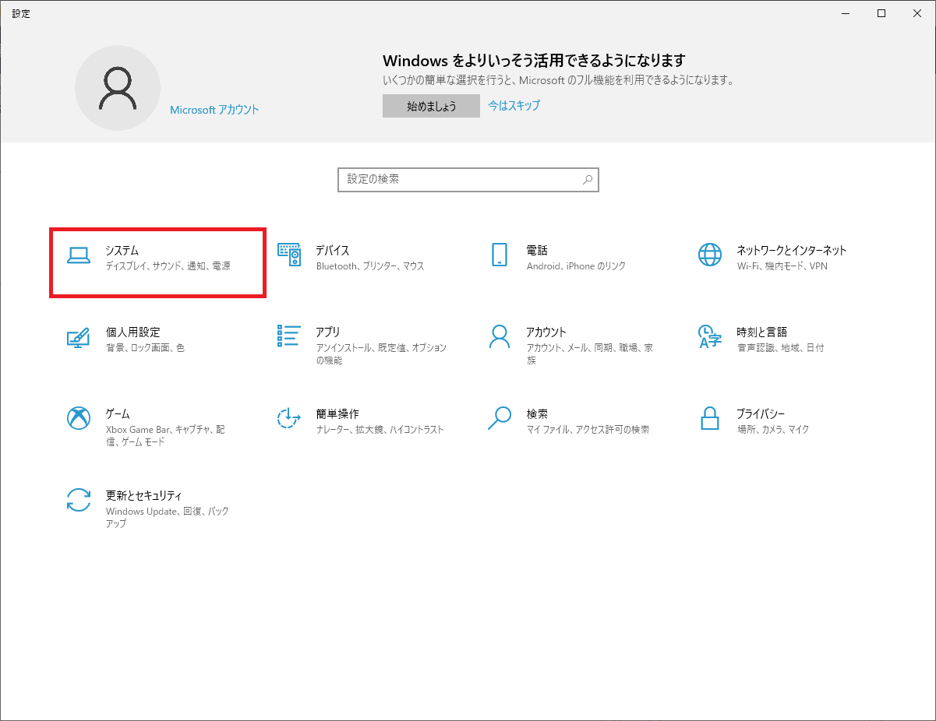Viewport: 936px width, 721px height.
Task: Open Network globe icon (ネットワークとインターネット)
Action: pos(710,255)
